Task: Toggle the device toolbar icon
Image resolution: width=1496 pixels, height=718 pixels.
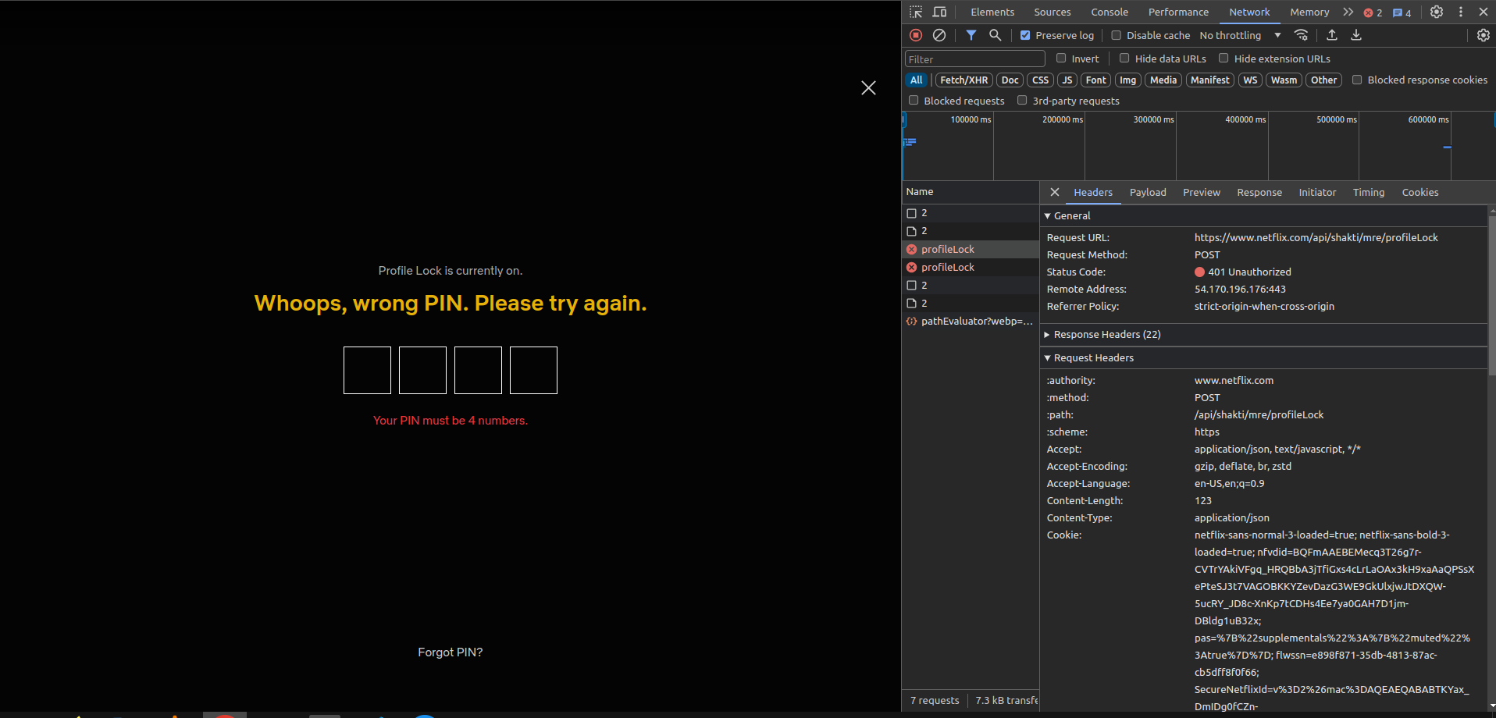Action: click(939, 12)
